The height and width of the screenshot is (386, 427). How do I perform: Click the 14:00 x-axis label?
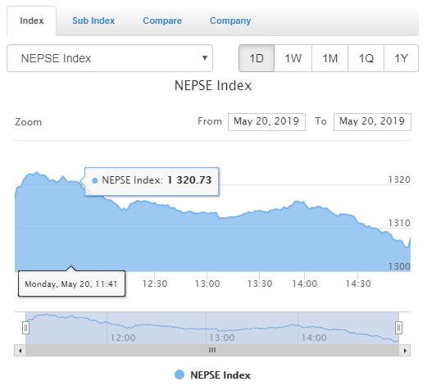305,284
